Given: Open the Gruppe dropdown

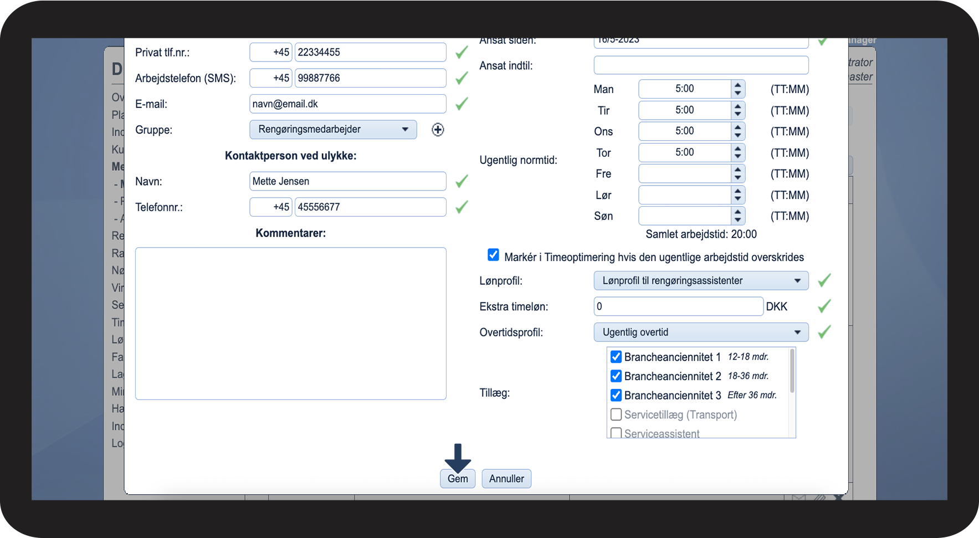Looking at the screenshot, I should [333, 130].
